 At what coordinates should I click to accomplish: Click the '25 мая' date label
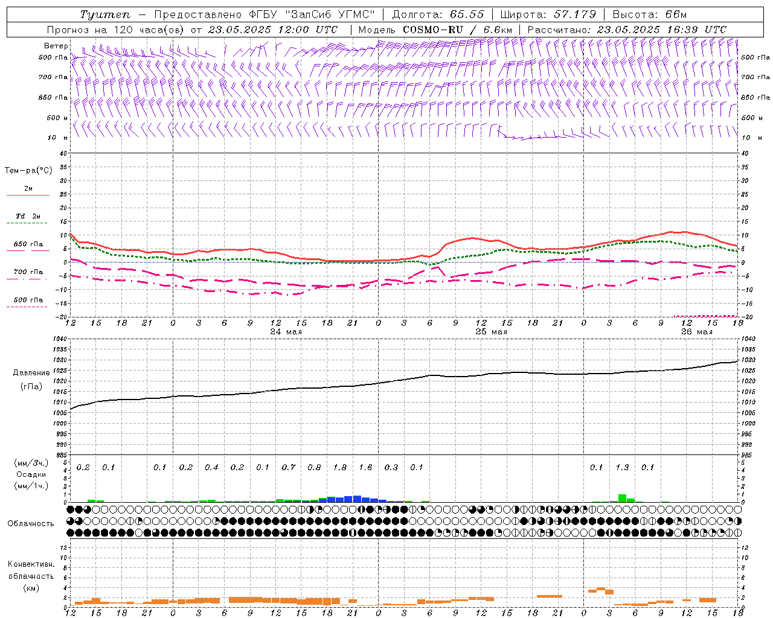pyautogui.click(x=491, y=332)
